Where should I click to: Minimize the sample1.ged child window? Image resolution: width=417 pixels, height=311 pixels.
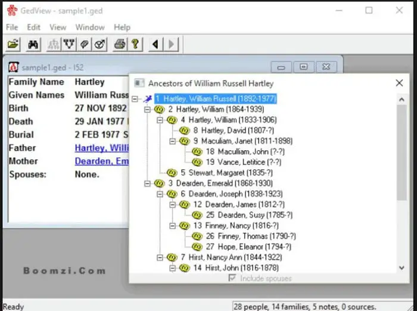coord(281,67)
